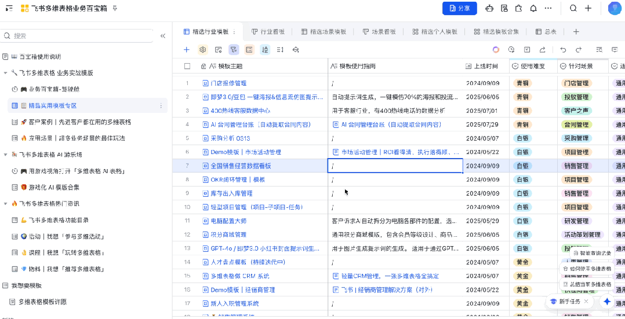The height and width of the screenshot is (319, 625).
Task: Open the field settings gear icon
Action: coord(203,50)
